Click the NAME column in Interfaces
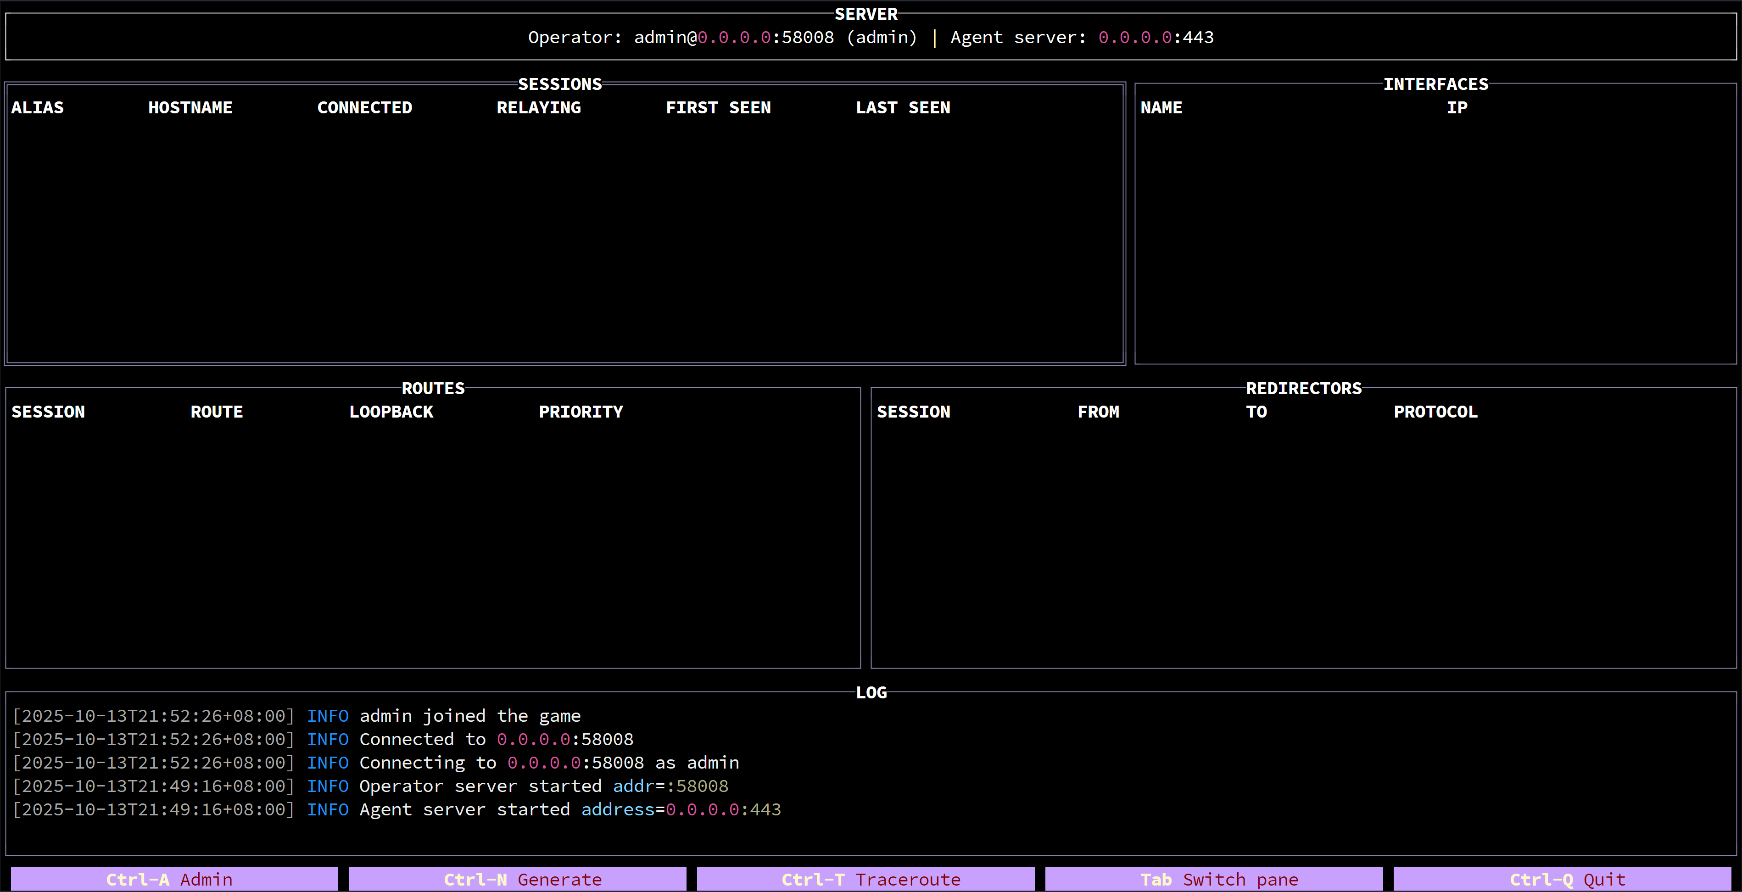Image resolution: width=1742 pixels, height=892 pixels. pos(1161,107)
